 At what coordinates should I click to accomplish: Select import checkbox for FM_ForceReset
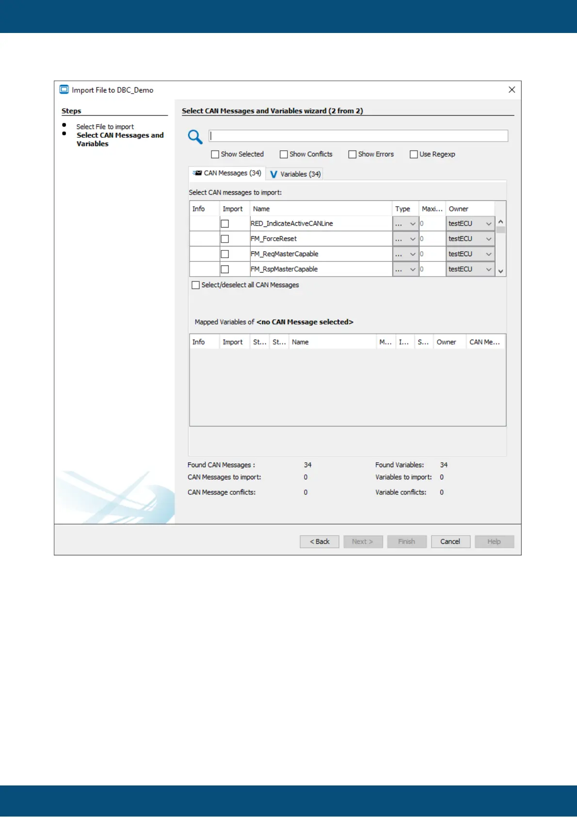click(x=225, y=239)
